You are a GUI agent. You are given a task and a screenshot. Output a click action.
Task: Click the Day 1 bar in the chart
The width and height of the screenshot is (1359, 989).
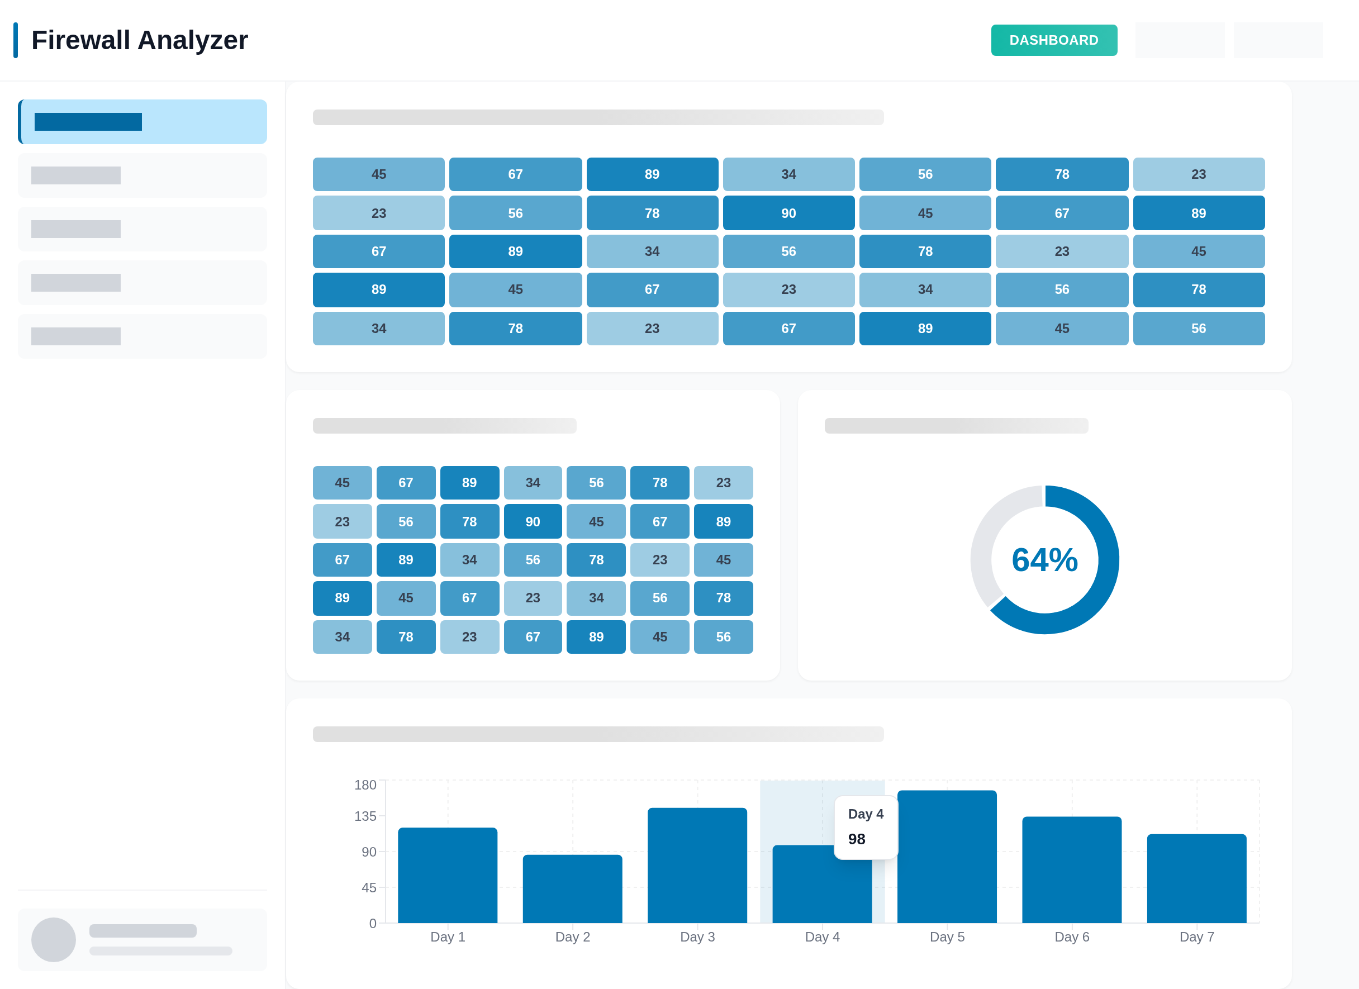pos(447,875)
